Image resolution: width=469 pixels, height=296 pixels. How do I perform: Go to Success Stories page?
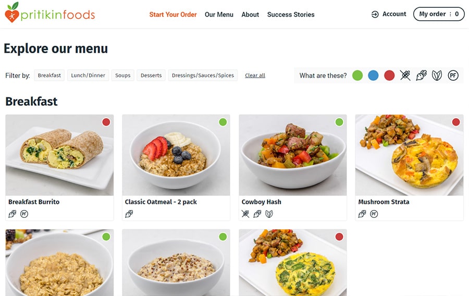point(291,15)
